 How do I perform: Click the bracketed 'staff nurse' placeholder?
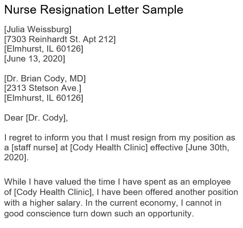pos(35,147)
